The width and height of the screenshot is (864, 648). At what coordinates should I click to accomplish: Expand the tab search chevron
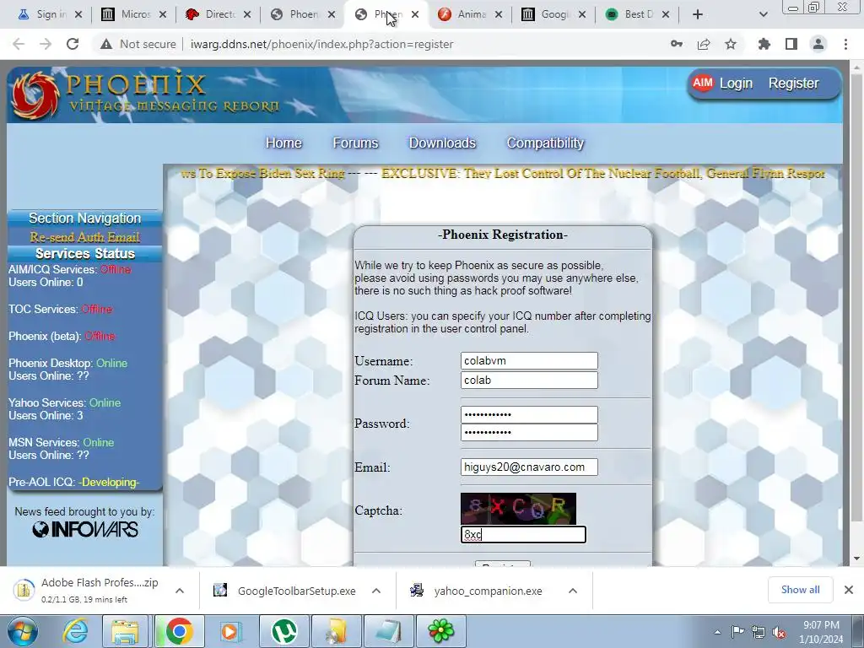(763, 14)
